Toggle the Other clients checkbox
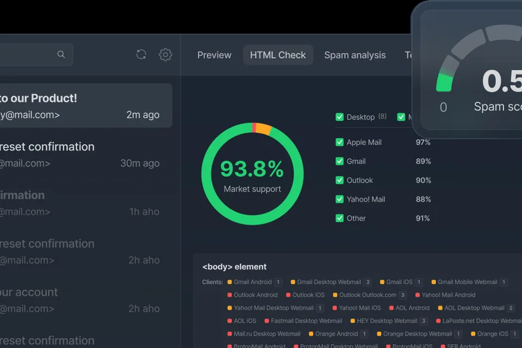The height and width of the screenshot is (348, 522). point(339,218)
